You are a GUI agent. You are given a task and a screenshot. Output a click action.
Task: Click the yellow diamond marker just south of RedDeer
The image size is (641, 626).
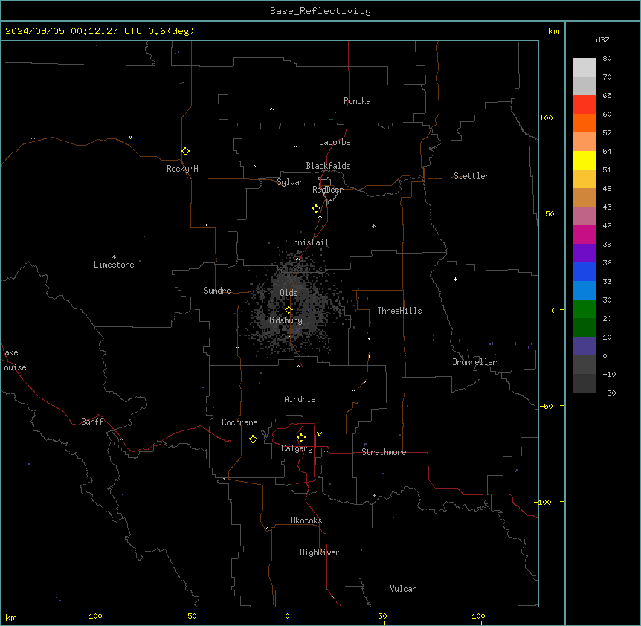point(317,209)
